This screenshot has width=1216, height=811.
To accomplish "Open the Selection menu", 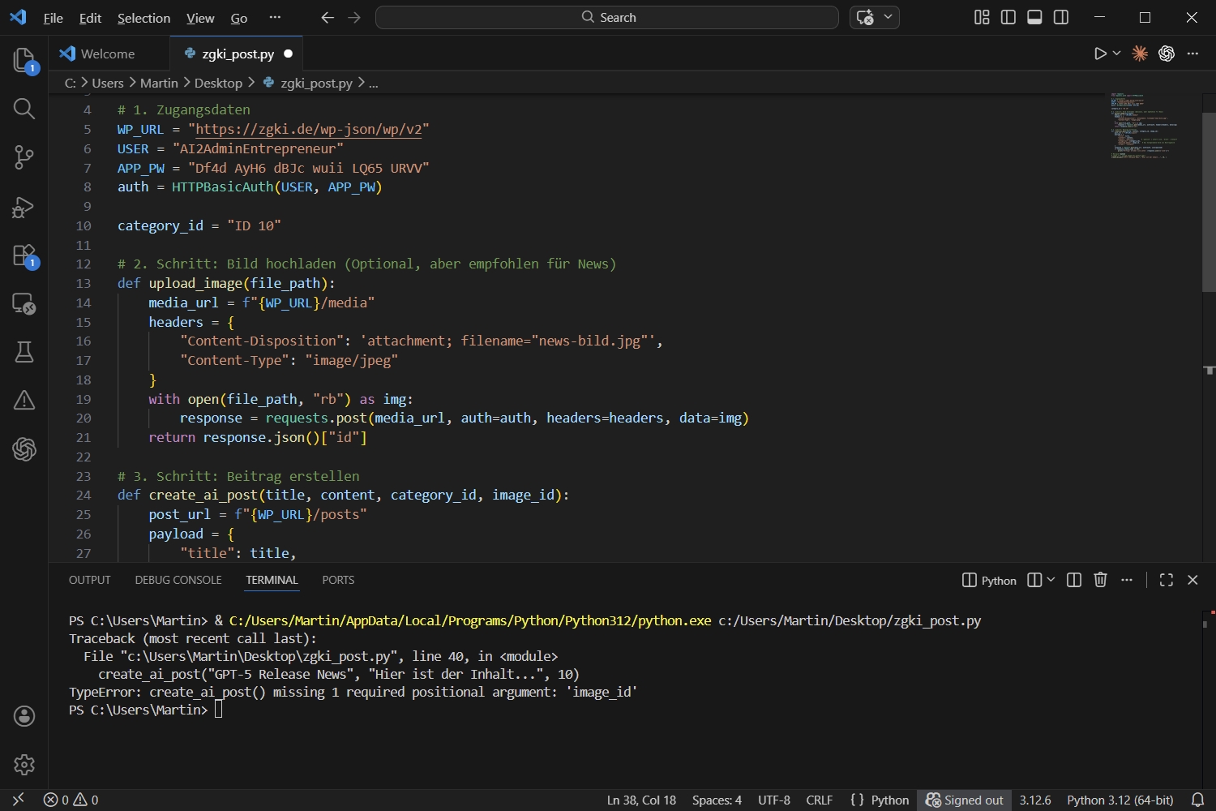I will (x=143, y=18).
